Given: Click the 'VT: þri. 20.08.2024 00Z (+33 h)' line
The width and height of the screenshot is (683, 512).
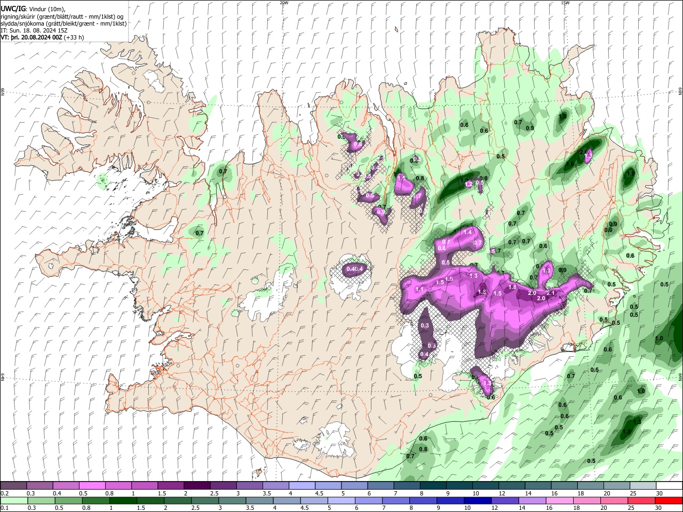Looking at the screenshot, I should tap(42, 37).
